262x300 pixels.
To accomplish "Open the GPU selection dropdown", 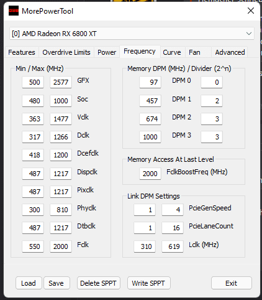I will coord(132,34).
